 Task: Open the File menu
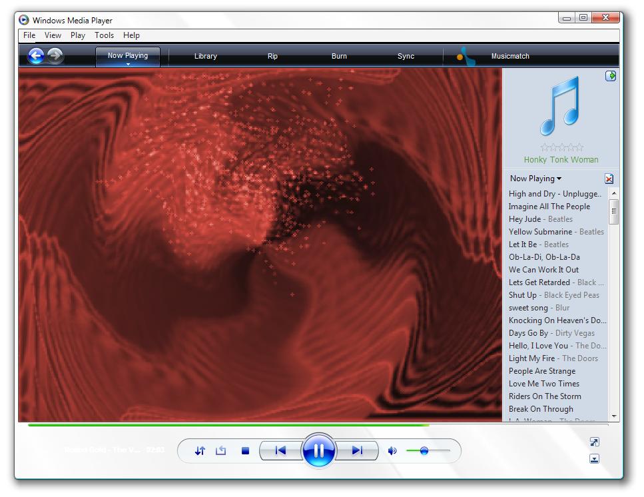click(x=29, y=35)
